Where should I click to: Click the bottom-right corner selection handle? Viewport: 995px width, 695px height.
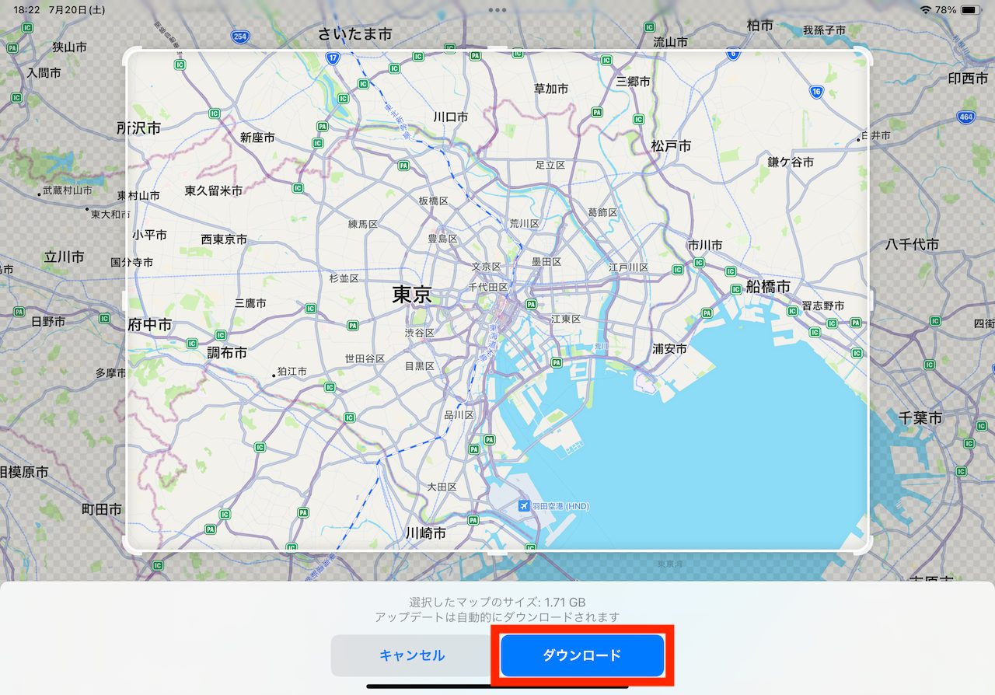(x=863, y=546)
